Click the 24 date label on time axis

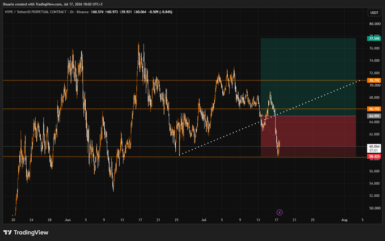[31, 220]
